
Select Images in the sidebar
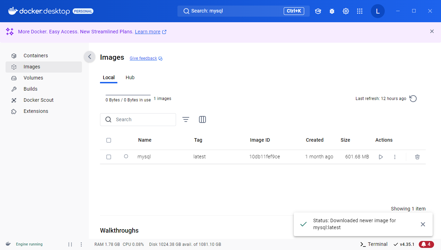(x=44, y=67)
